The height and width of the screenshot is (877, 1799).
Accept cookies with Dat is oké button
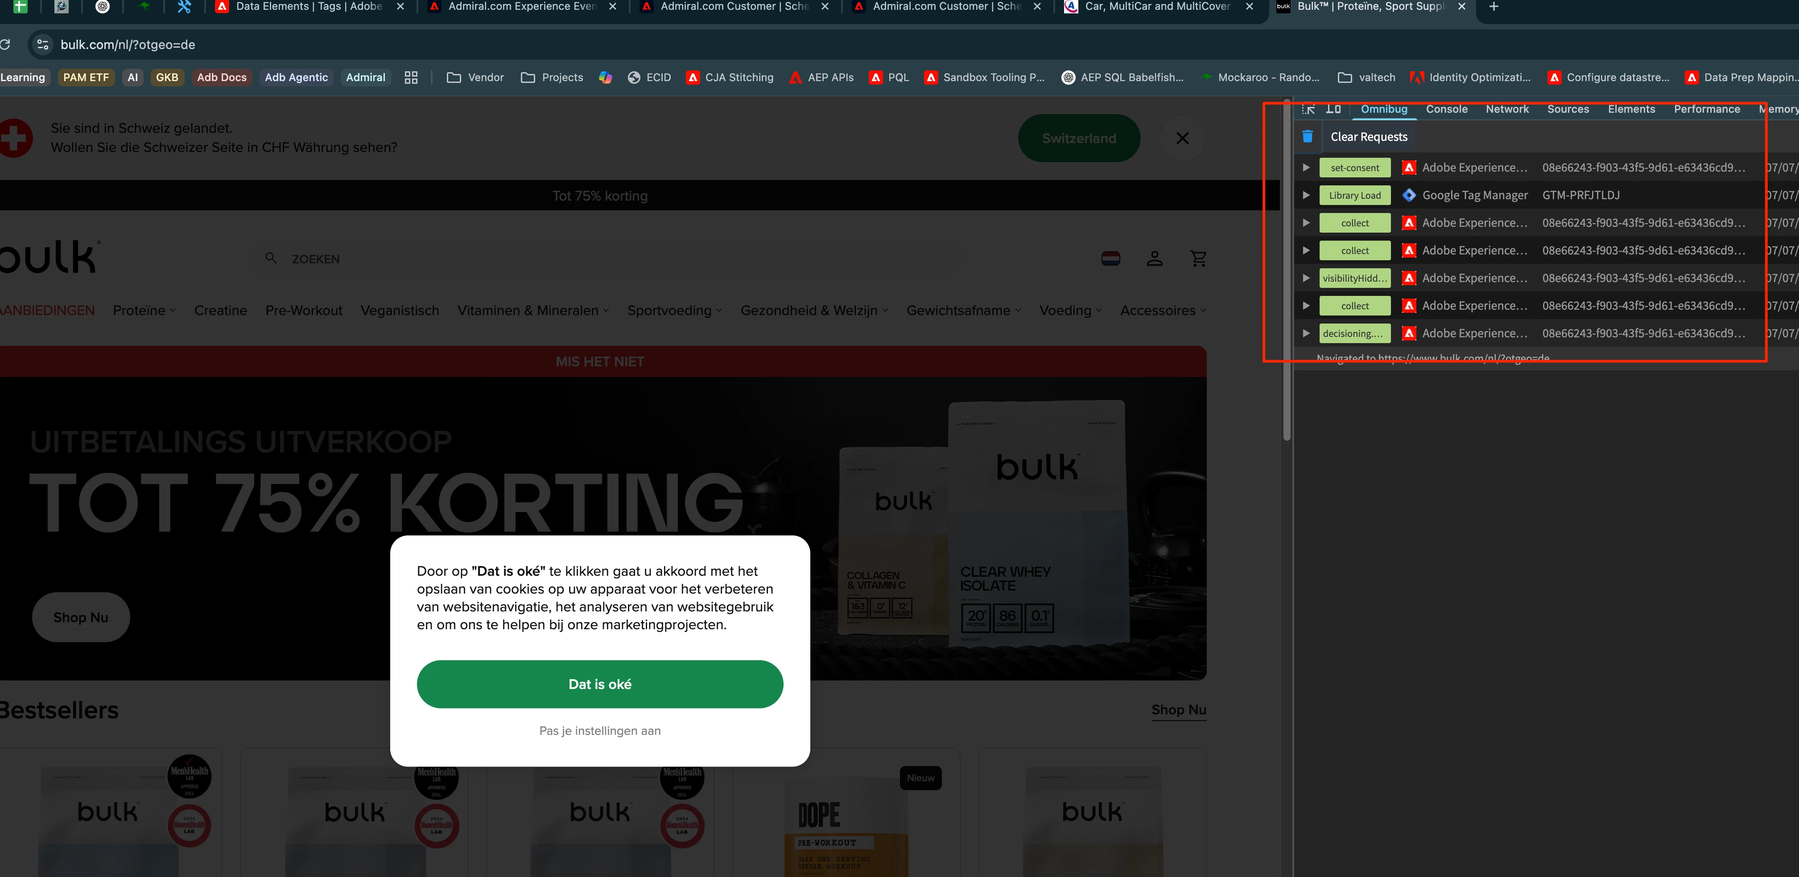coord(599,684)
